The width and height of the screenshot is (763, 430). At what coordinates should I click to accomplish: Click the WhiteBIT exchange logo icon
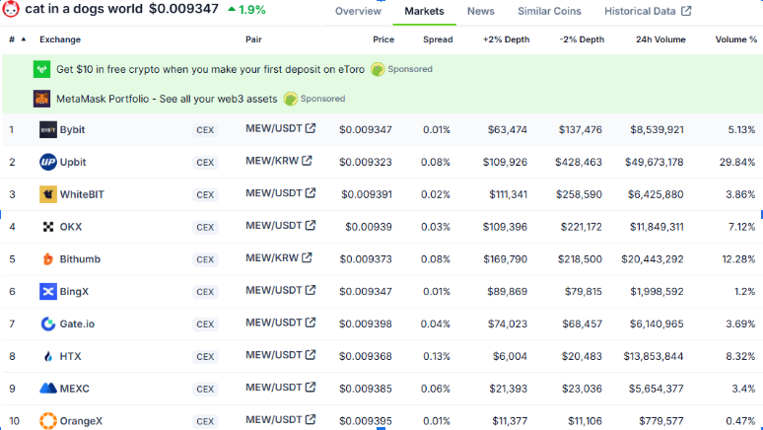48,194
